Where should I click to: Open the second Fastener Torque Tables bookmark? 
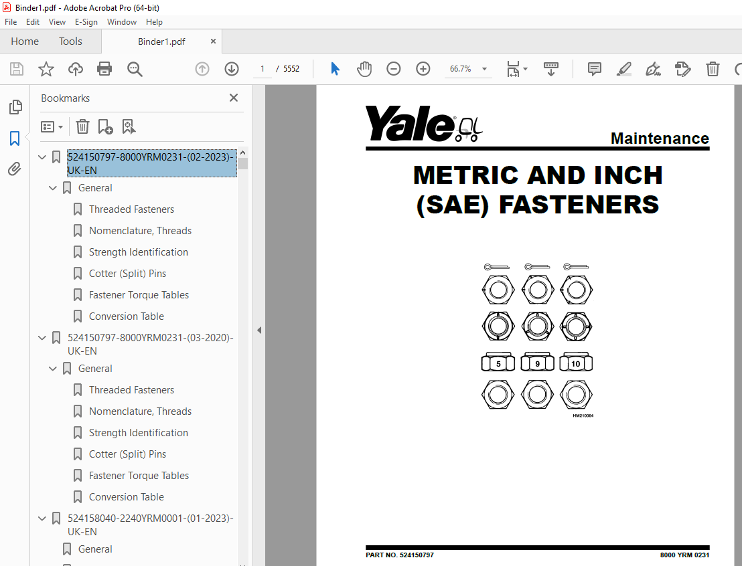pos(139,476)
